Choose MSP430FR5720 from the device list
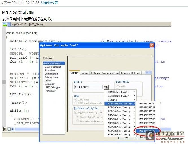Image resolution: width=188 pixels, height=147 pixels. [148, 104]
